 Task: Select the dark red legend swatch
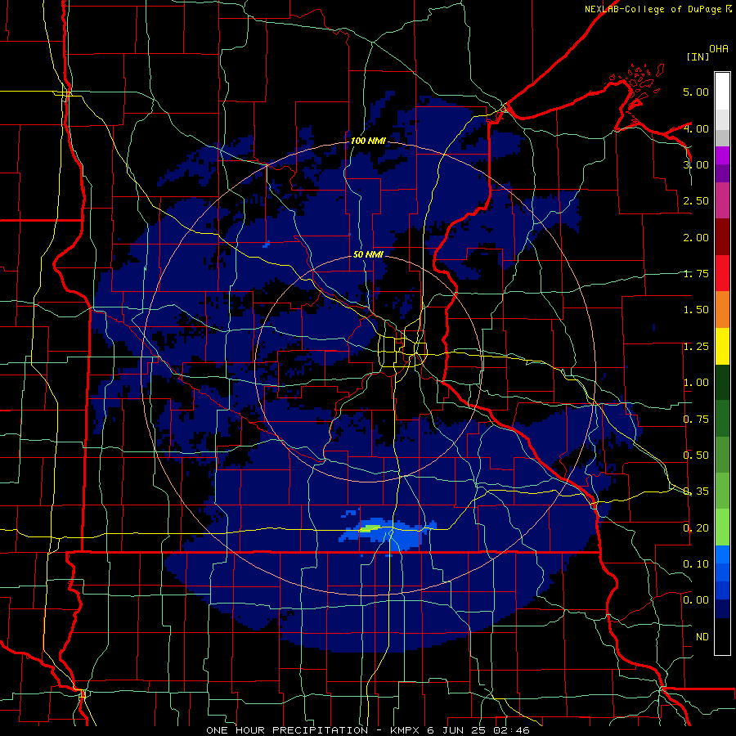point(722,237)
